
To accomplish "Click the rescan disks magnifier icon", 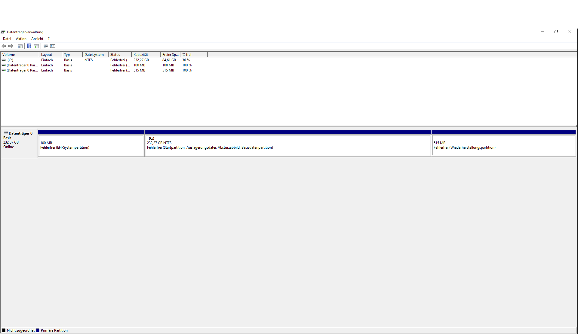I will 45,46.
